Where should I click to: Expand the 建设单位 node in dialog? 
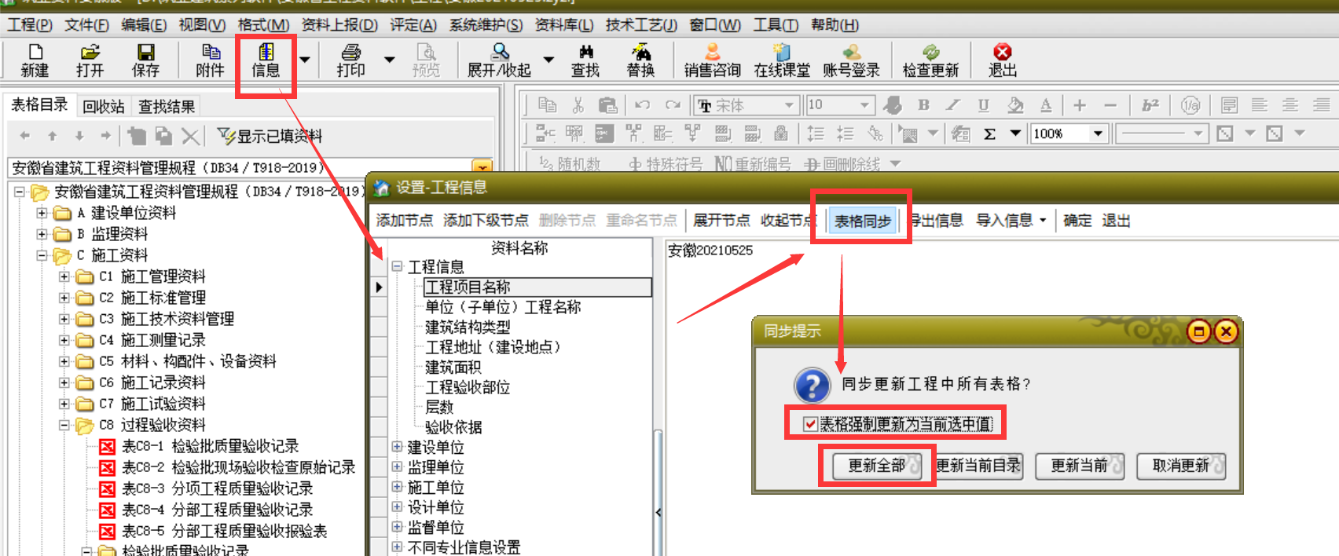397,447
